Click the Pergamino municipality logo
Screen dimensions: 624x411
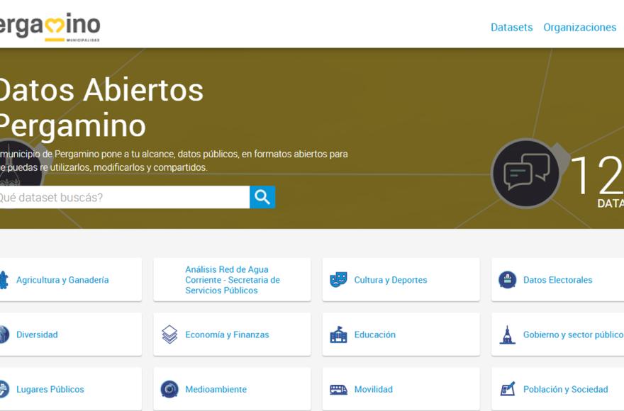coord(50,27)
